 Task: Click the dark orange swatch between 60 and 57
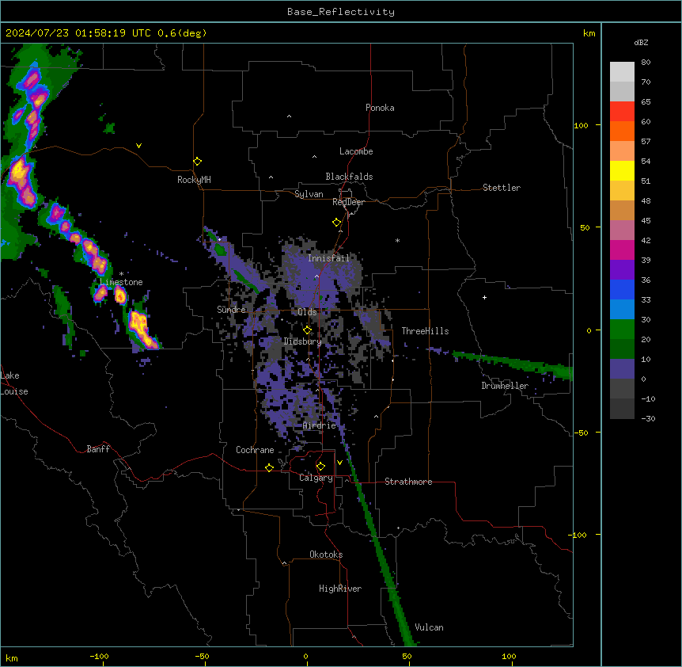(x=622, y=131)
